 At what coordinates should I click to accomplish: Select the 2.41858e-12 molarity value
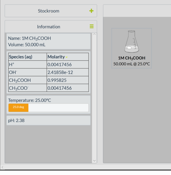coord(60,72)
